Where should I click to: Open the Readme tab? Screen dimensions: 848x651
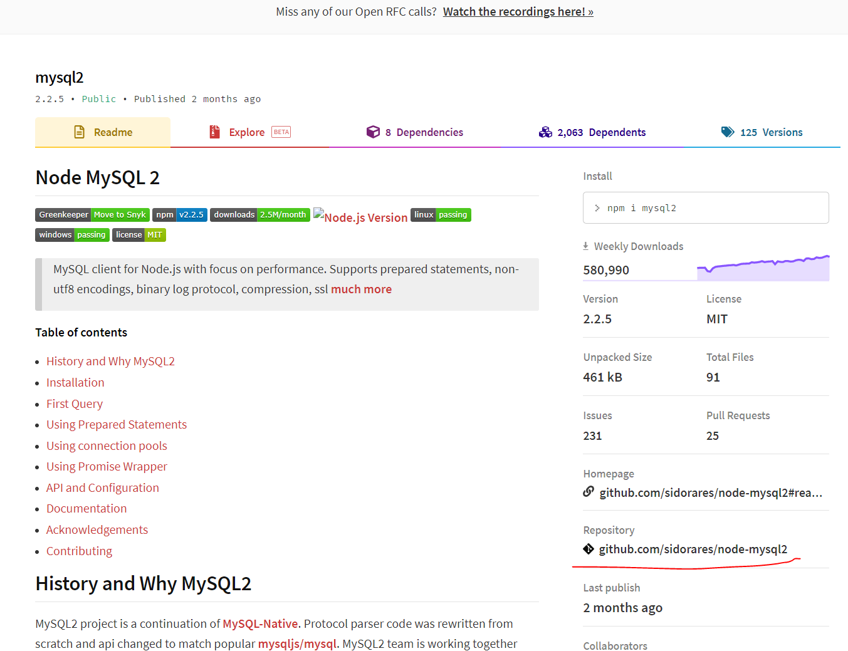(x=103, y=132)
